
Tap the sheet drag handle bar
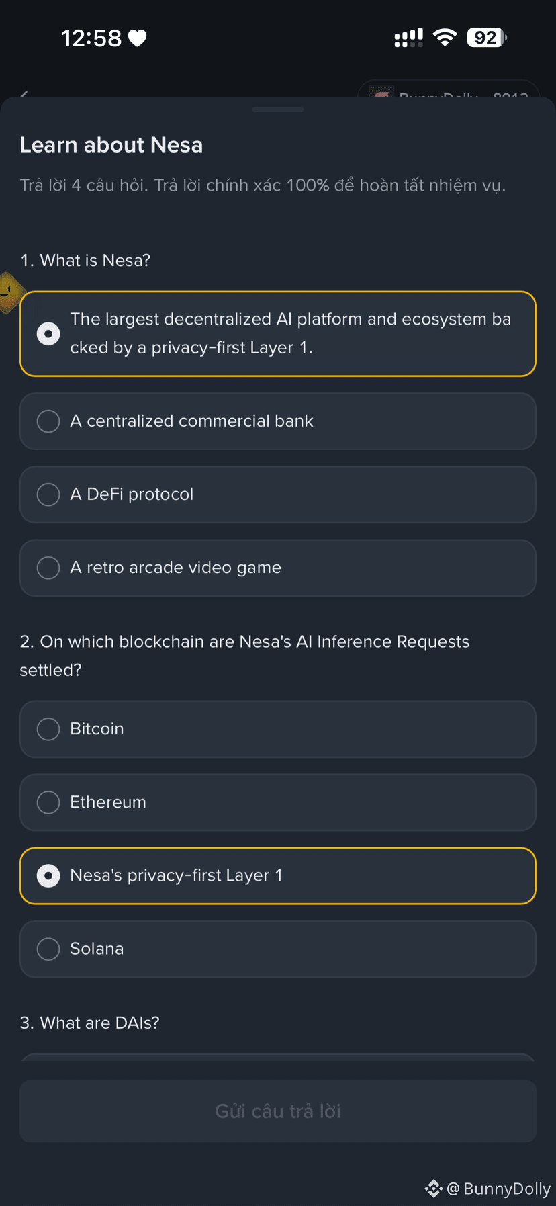278,110
